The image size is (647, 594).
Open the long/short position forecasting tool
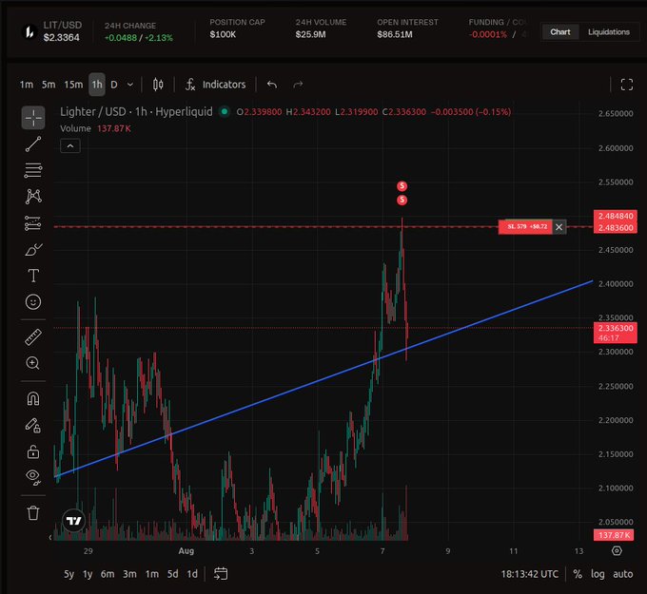click(x=33, y=223)
